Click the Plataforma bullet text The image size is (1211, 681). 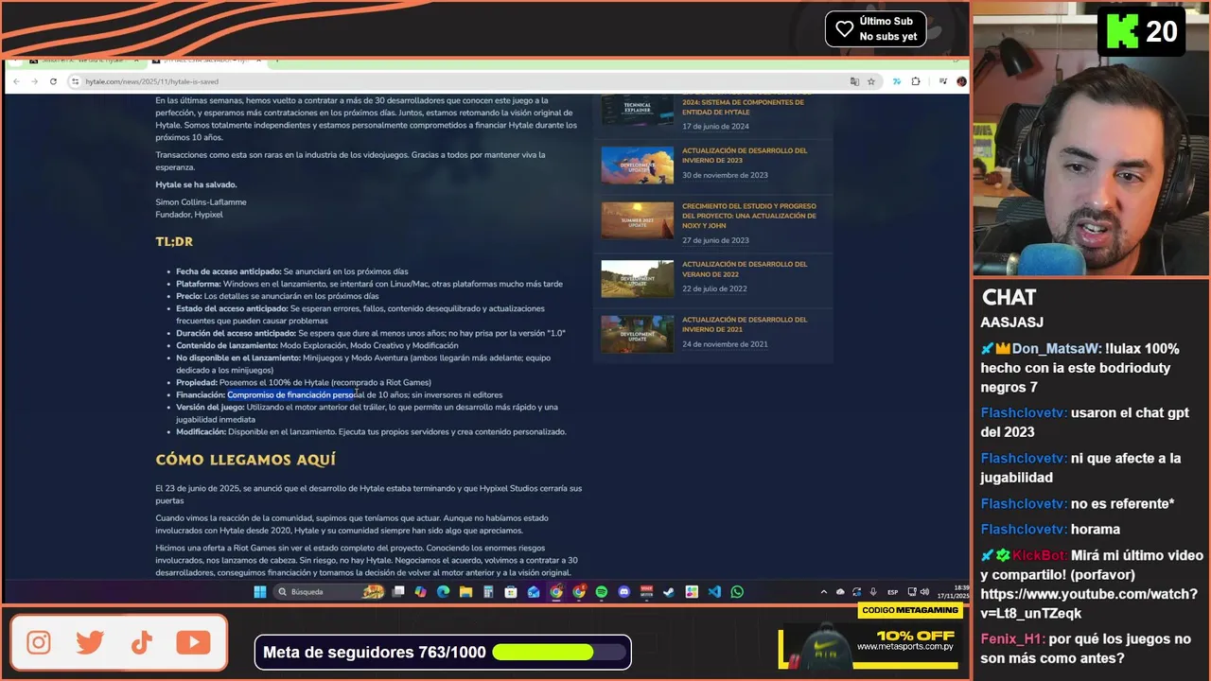tap(369, 284)
